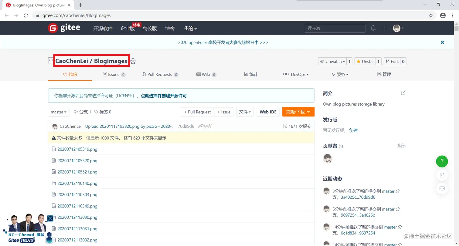The image size is (459, 246).
Task: Close the RT-Thread Gitee promo popup
Action: click(50, 218)
